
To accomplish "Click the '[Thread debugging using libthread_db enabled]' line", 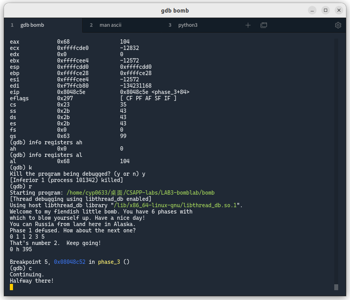I will pos(81,199).
